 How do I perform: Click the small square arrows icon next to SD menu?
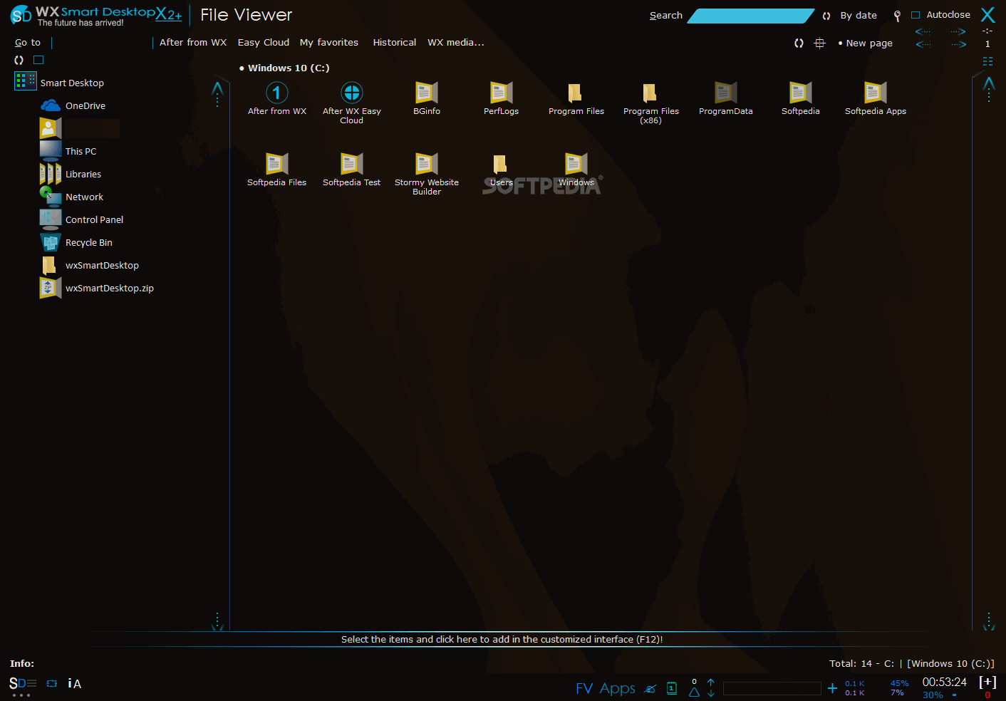(52, 684)
